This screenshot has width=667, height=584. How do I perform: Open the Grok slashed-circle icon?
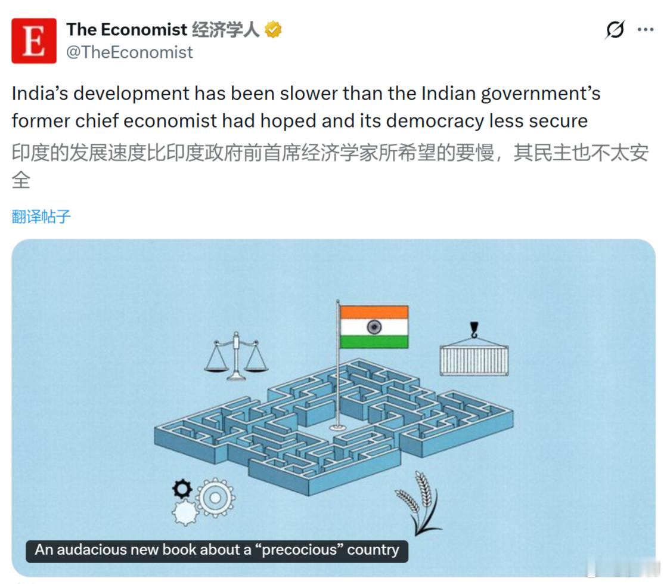[615, 29]
